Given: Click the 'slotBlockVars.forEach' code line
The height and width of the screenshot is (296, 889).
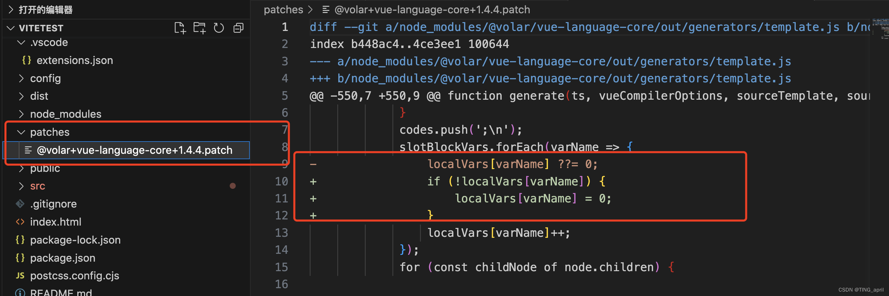Looking at the screenshot, I should 516,147.
